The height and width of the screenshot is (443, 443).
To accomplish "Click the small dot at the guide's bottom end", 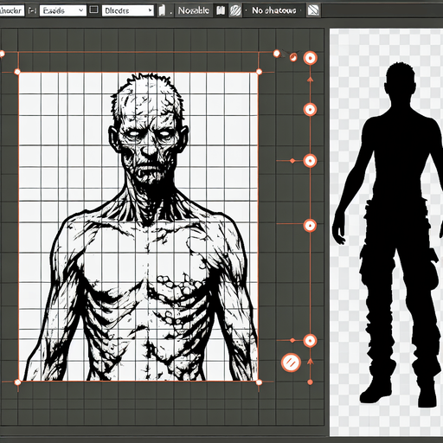I will 311,382.
